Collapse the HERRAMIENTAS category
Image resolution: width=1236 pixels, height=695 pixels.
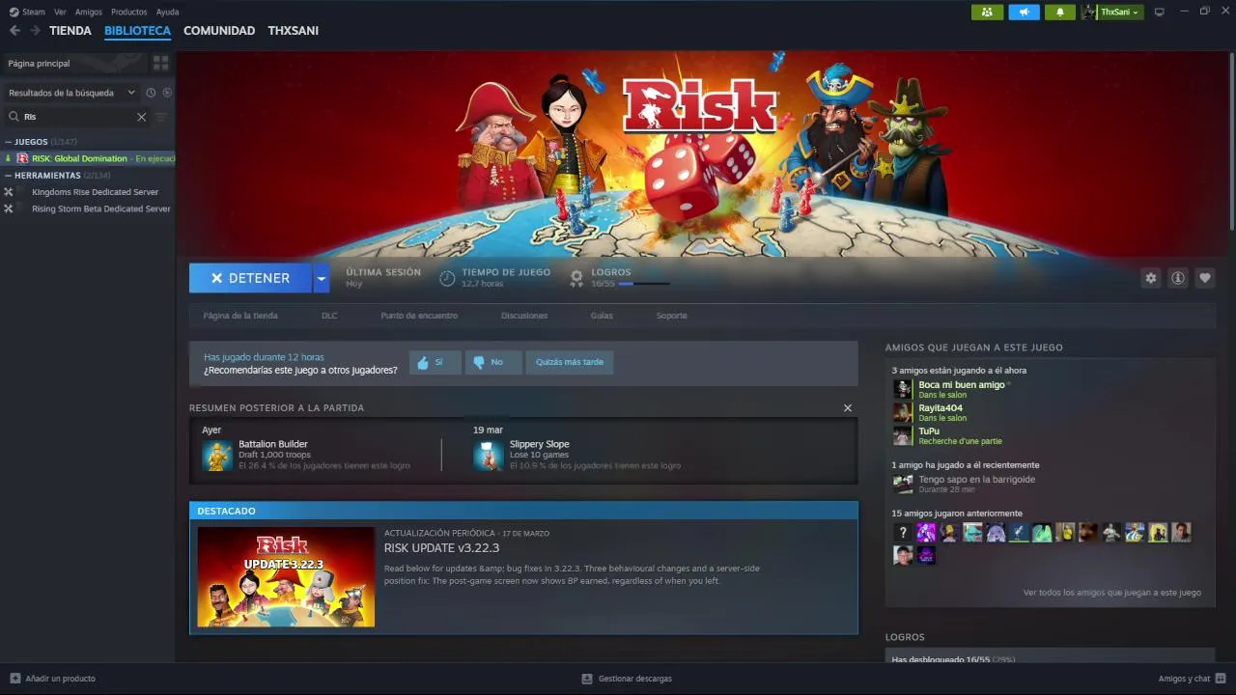click(x=9, y=176)
